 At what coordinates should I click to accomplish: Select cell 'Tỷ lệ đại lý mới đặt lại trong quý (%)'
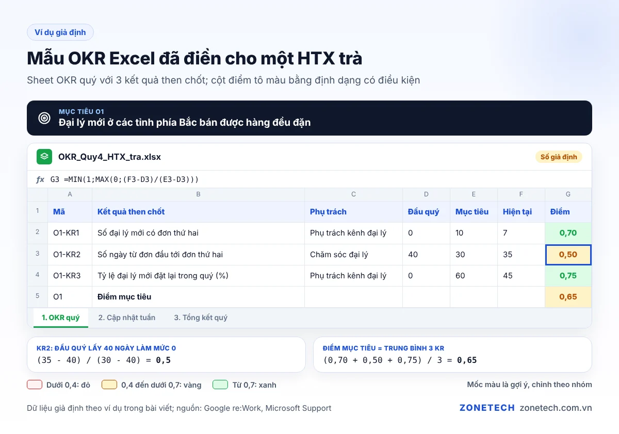click(198, 276)
